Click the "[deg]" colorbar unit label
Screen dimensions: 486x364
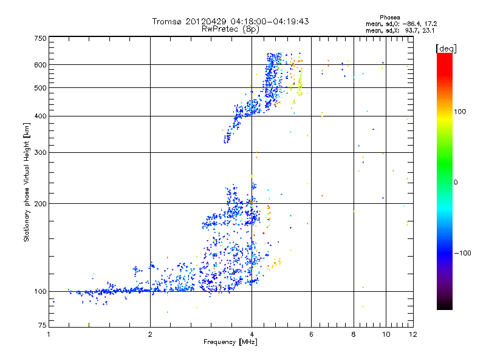446,49
